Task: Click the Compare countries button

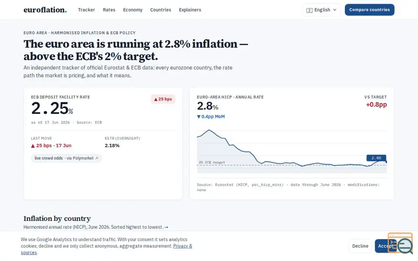Action: [369, 9]
